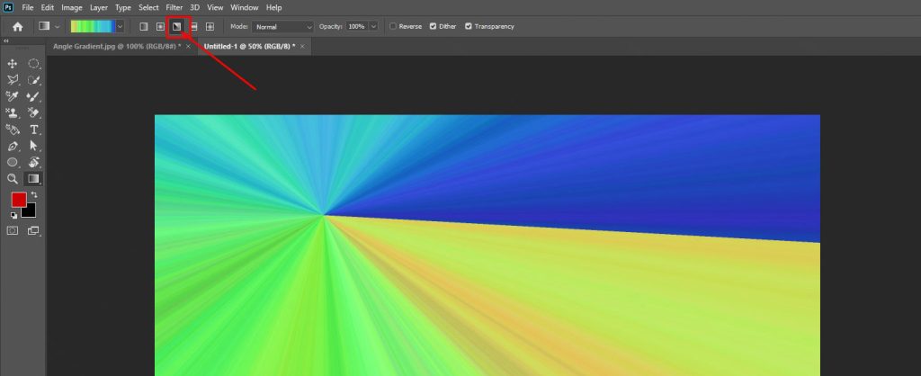Enable the Reverse checkbox
The height and width of the screenshot is (376, 921).
pos(393,27)
